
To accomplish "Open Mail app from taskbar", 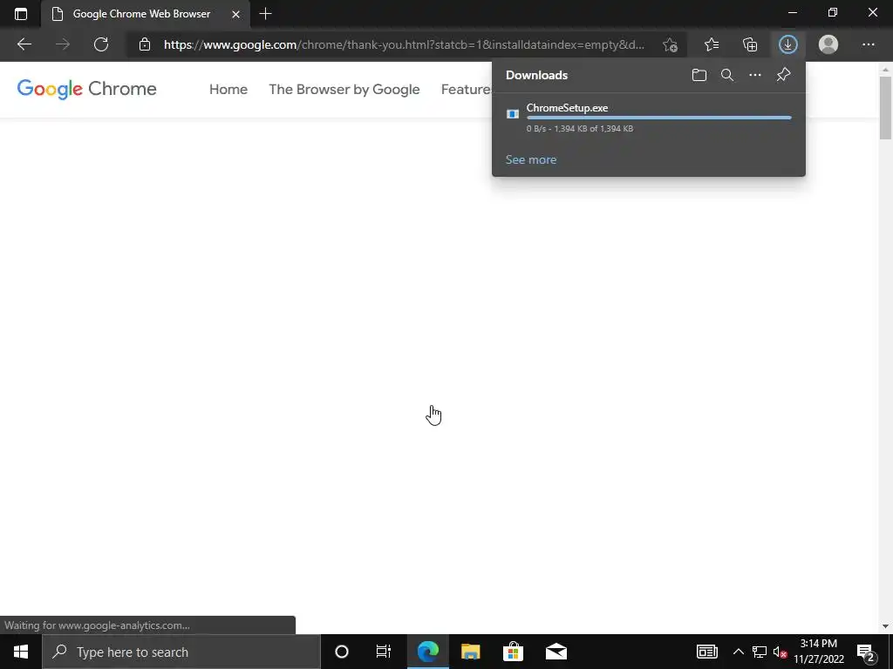I will pyautogui.click(x=556, y=652).
